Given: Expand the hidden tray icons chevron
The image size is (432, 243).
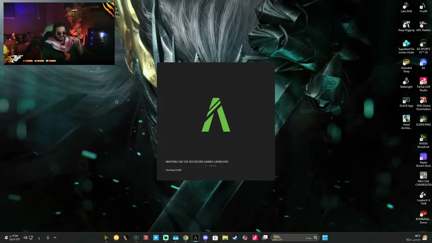Looking at the screenshot, I should [x=55, y=238].
